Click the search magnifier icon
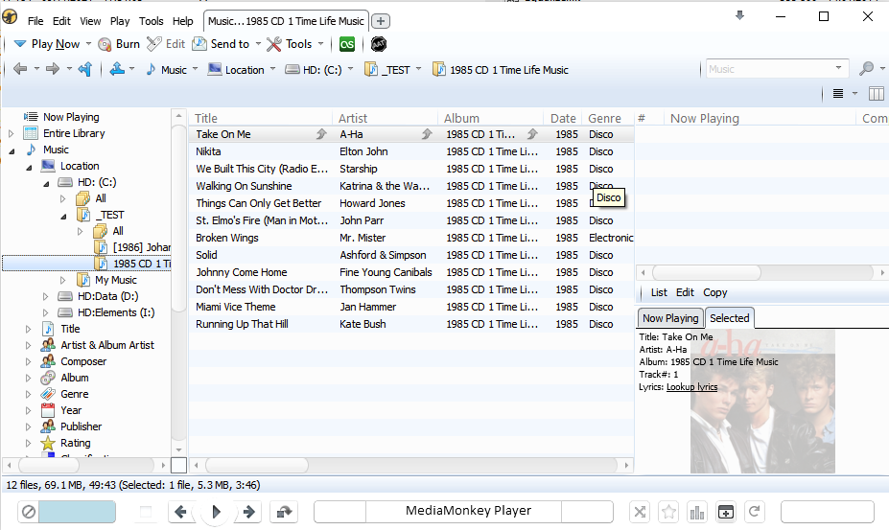This screenshot has height=530, width=889. pyautogui.click(x=866, y=69)
